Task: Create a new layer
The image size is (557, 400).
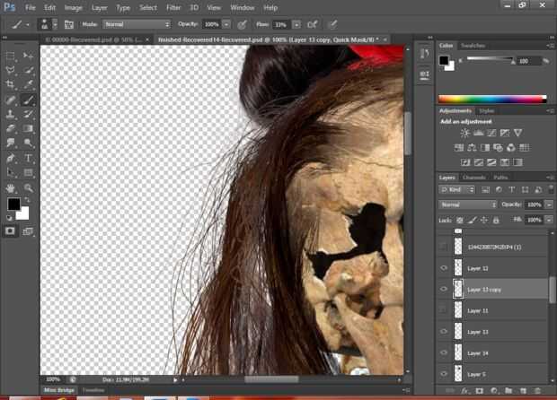Action: point(523,391)
